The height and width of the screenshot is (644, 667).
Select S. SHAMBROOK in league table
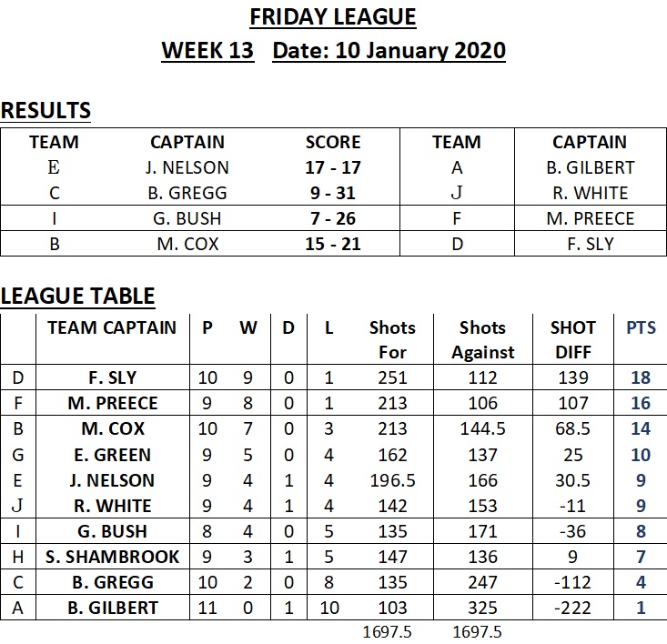112,557
